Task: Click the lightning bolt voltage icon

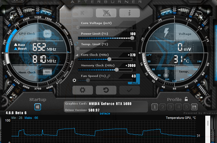Action: [x=166, y=33]
